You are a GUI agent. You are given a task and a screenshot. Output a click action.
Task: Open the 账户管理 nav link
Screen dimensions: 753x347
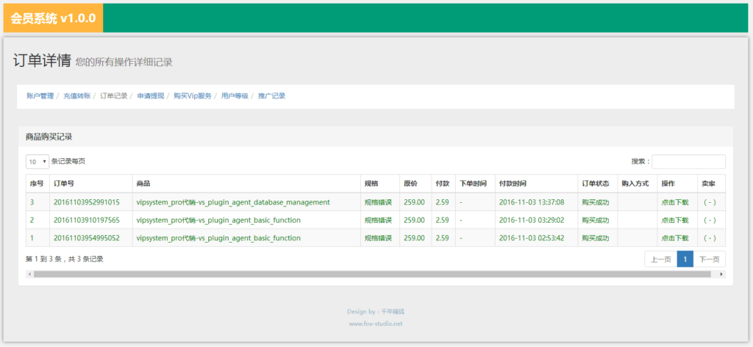(40, 96)
